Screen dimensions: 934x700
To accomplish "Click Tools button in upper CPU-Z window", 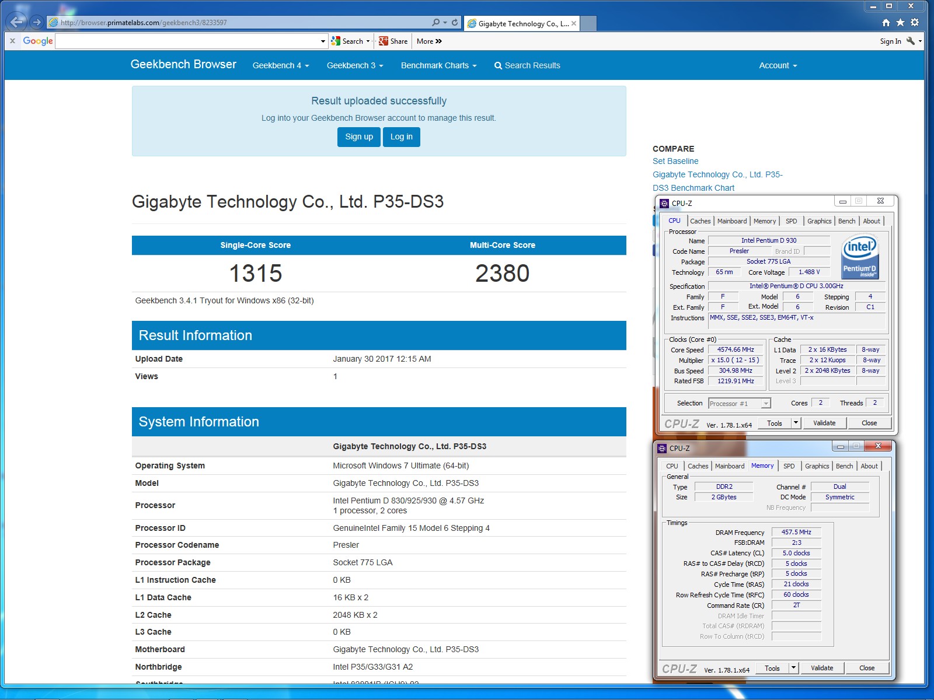I will [775, 423].
